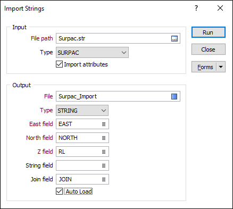Expand the input Type SURPAC dropdown

92,53
